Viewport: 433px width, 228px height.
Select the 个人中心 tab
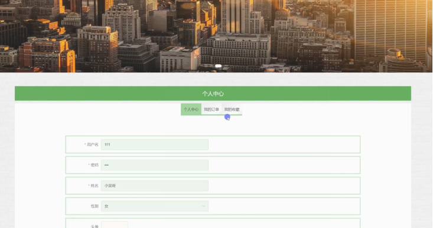tap(191, 110)
